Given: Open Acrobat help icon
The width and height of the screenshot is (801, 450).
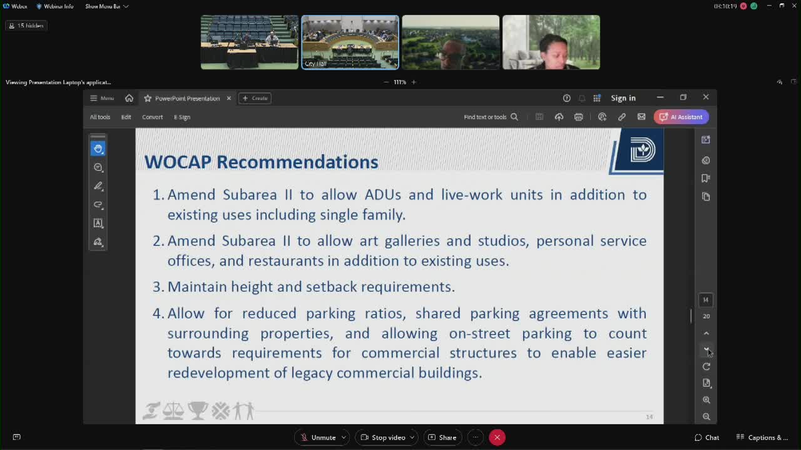Looking at the screenshot, I should tap(567, 98).
